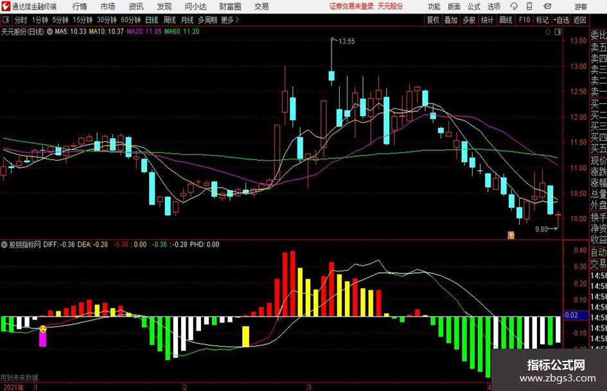Open the mobile phone icon in title bar
Viewport: 607px width, 391px height.
(x=529, y=6)
